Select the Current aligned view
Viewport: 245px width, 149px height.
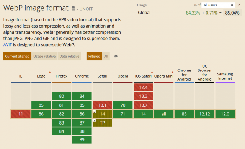[17, 56]
